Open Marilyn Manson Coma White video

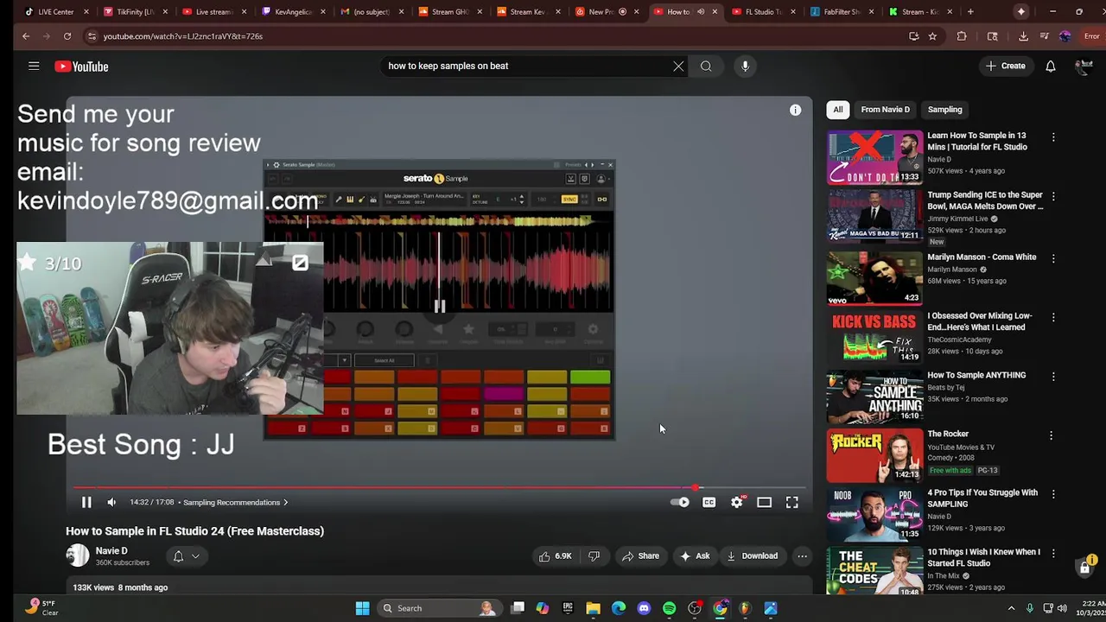982,257
